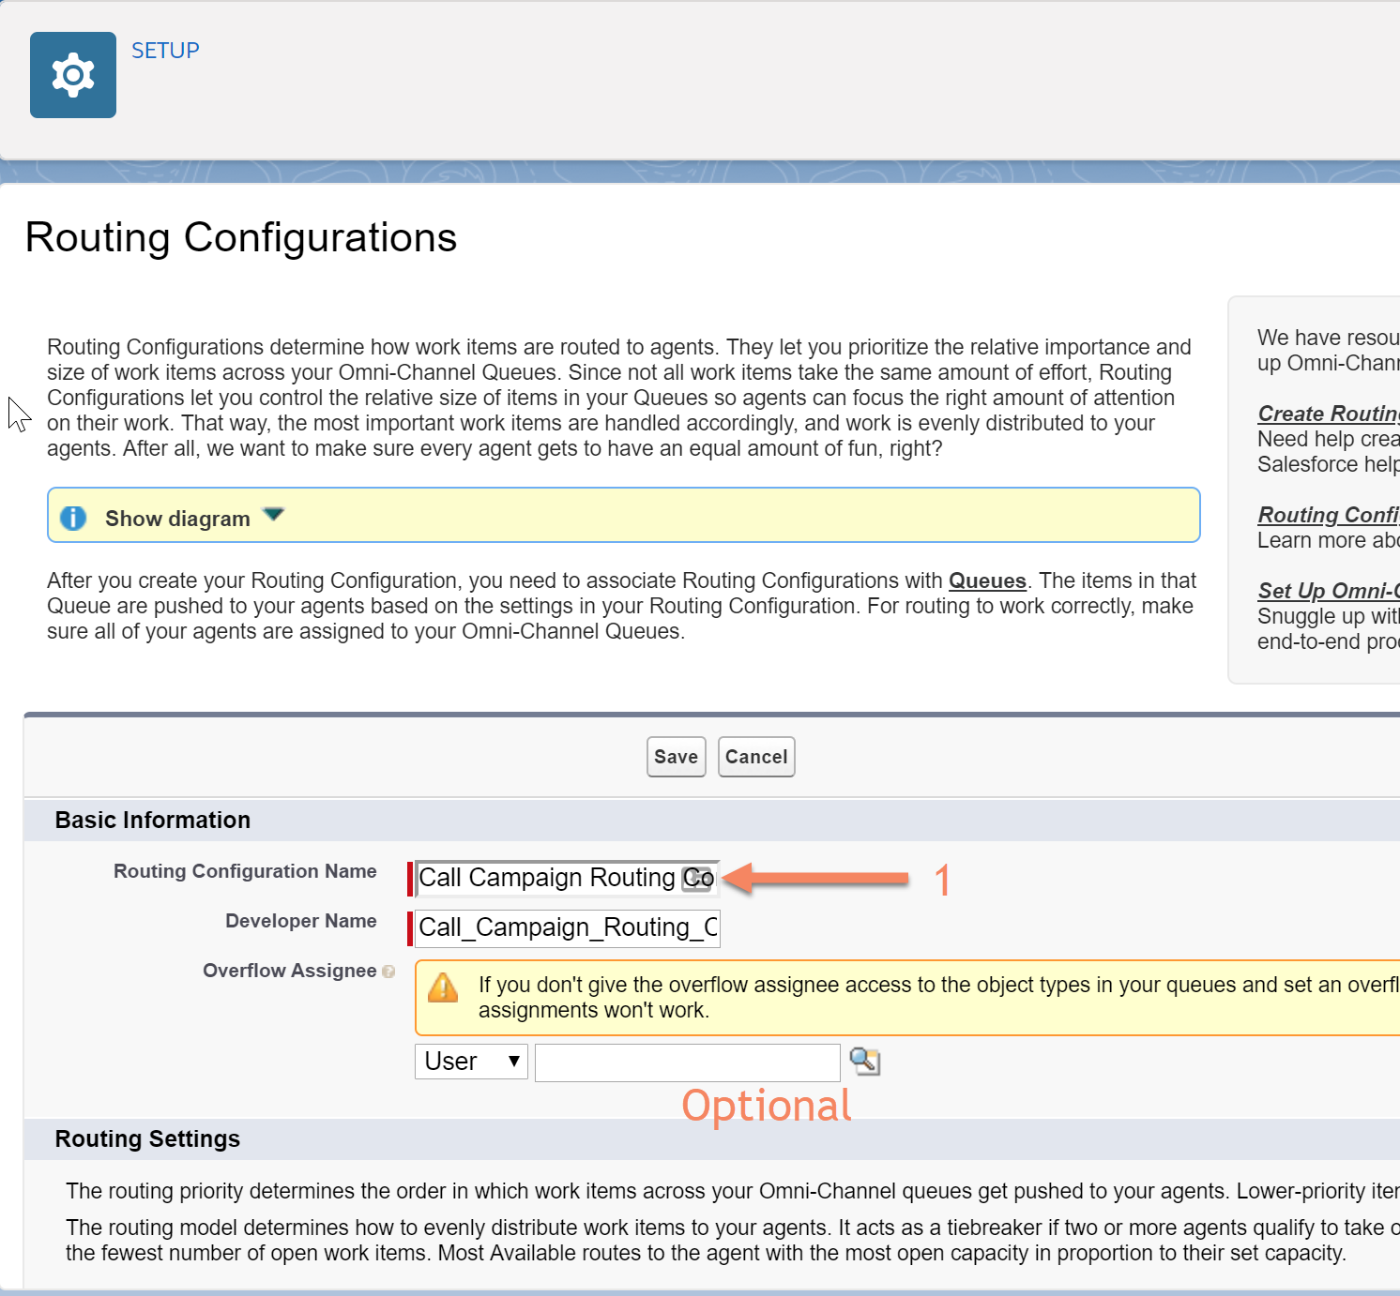Edit the Routing Configuration Name field
This screenshot has height=1296, width=1400.
coord(567,878)
